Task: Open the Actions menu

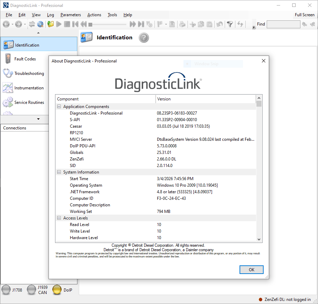Action: (x=94, y=15)
